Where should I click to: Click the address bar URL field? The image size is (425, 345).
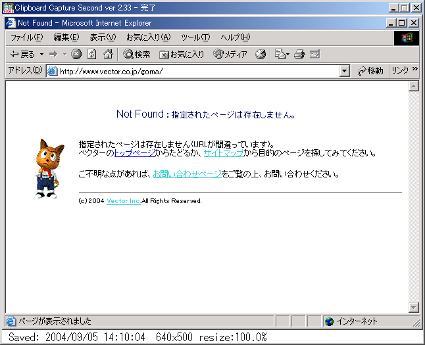pos(197,71)
